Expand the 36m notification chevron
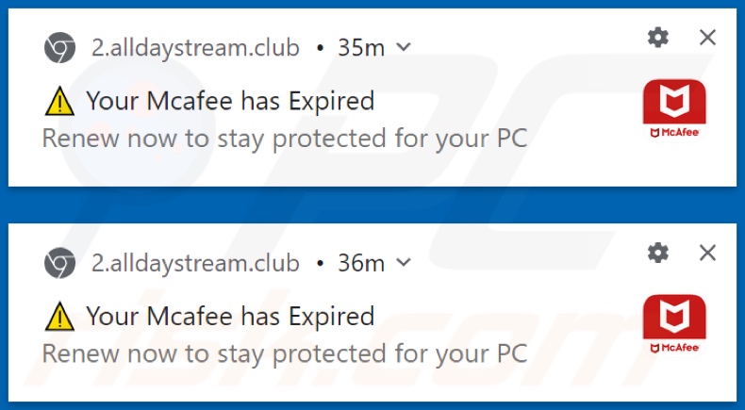Screen dimensions: 745x410 click(404, 262)
